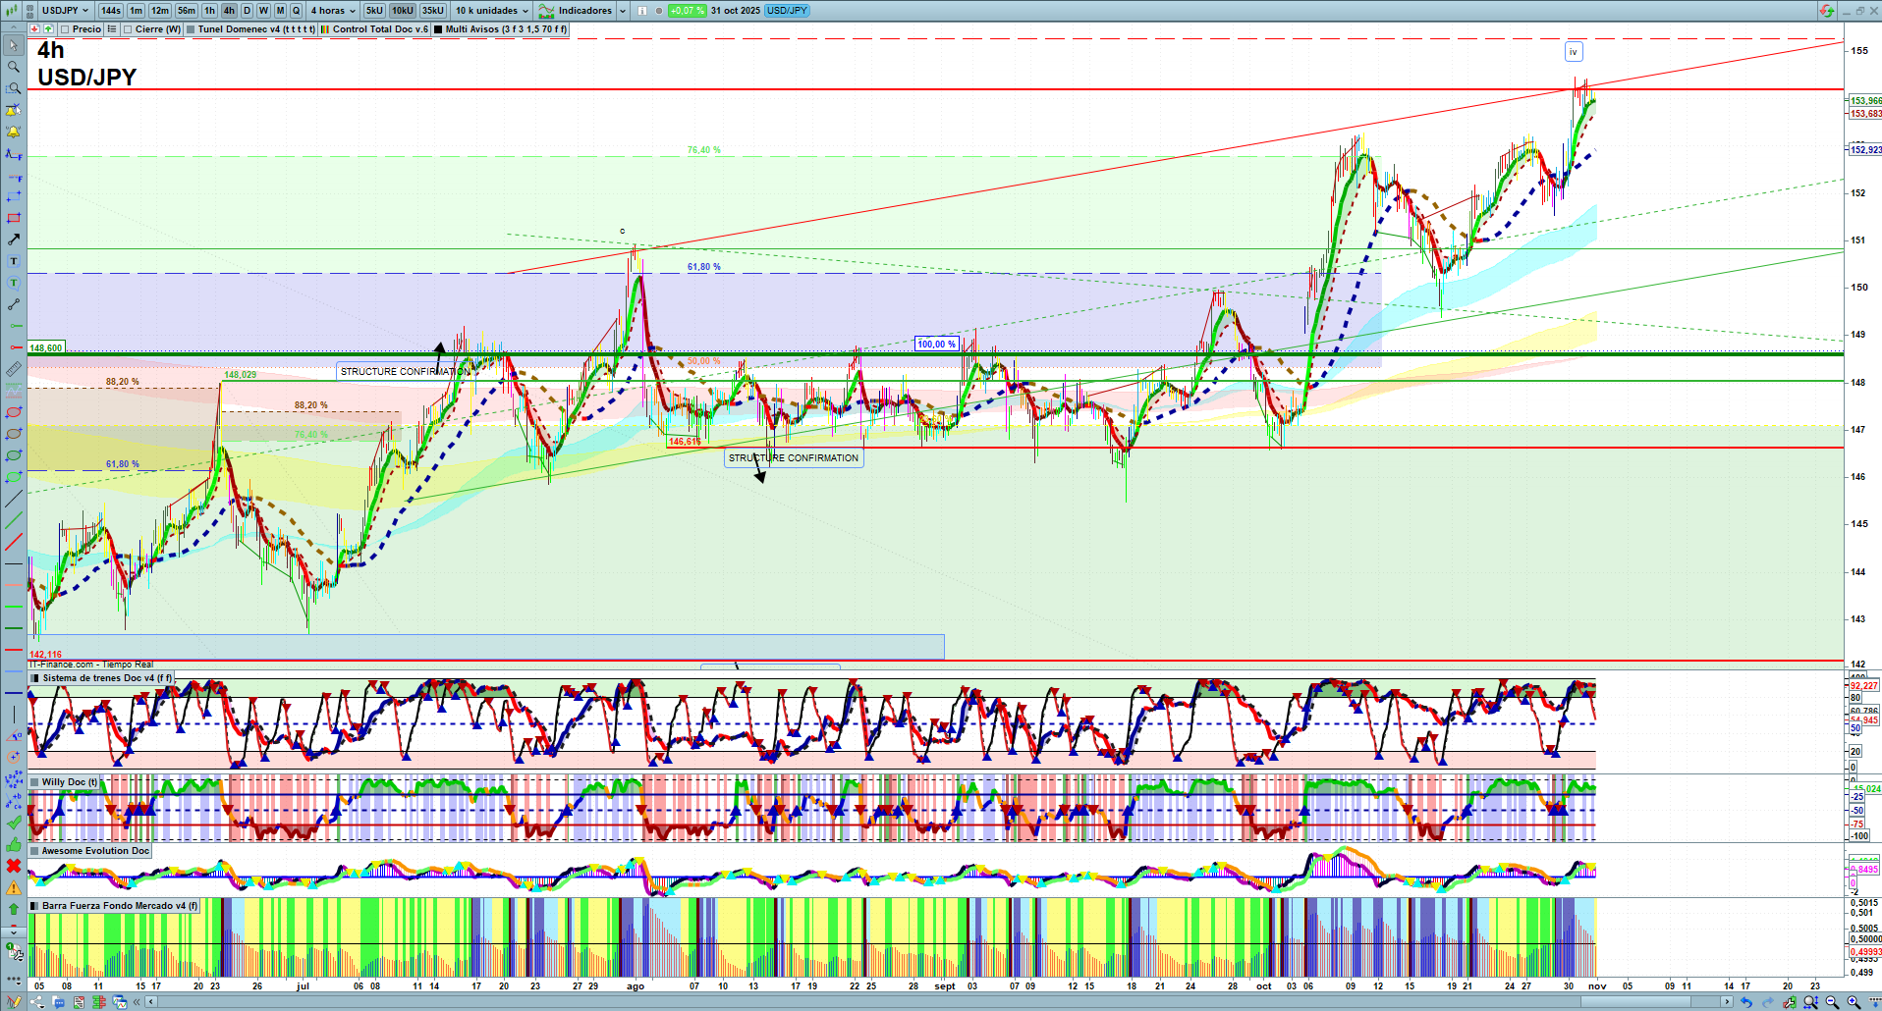This screenshot has height=1011, width=1882.
Task: Pick the red rectangle drawing tool
Action: click(x=14, y=218)
